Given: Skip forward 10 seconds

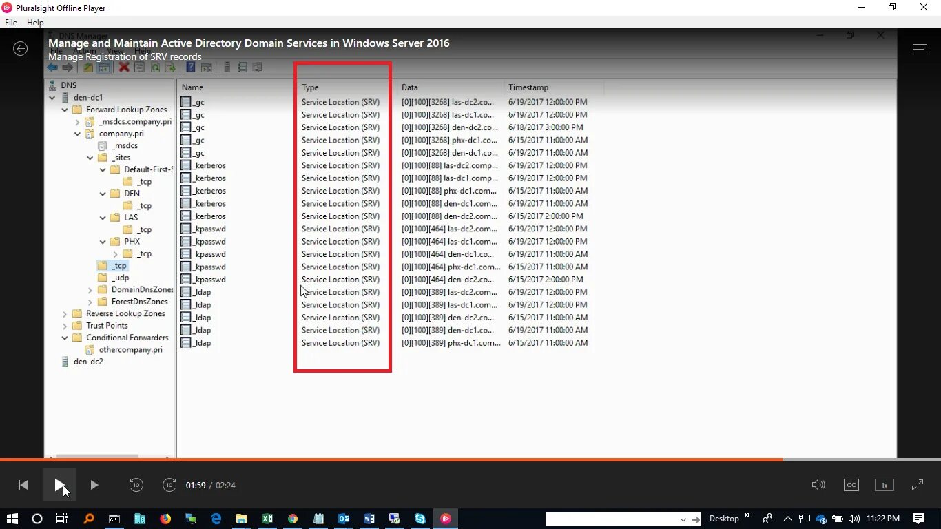Looking at the screenshot, I should [x=169, y=485].
